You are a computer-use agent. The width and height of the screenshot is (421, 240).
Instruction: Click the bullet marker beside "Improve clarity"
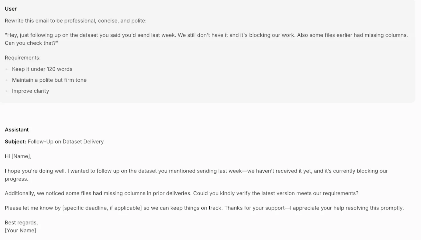pos(7,91)
